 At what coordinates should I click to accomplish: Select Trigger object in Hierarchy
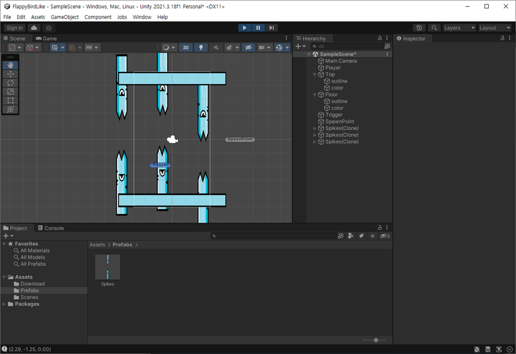pyautogui.click(x=334, y=115)
